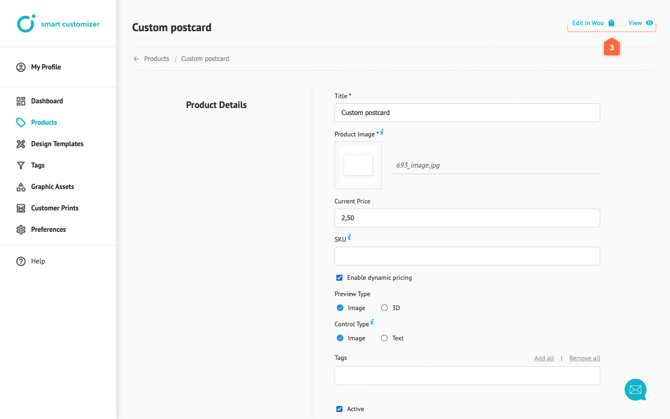Click the Products breadcrumb link

point(156,59)
